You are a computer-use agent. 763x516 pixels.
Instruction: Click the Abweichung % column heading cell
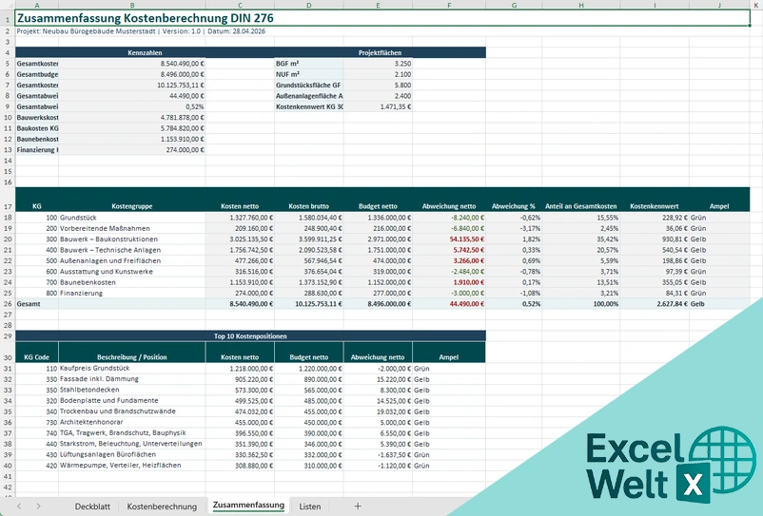click(514, 205)
